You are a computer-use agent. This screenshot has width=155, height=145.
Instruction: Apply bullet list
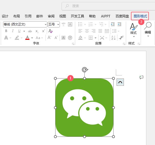tap(80, 24)
